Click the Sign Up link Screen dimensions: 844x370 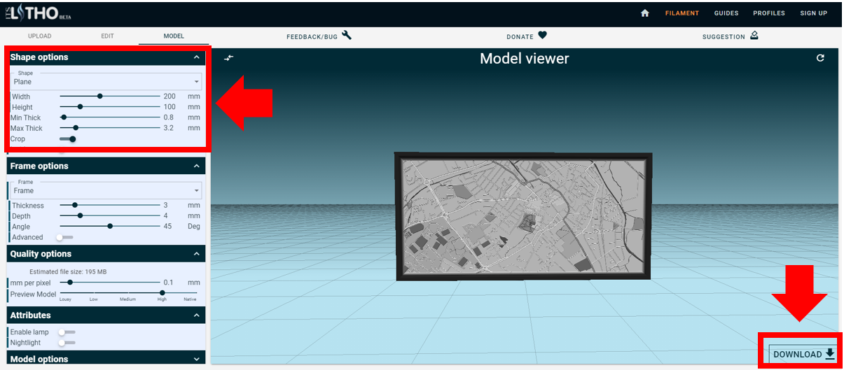click(814, 13)
